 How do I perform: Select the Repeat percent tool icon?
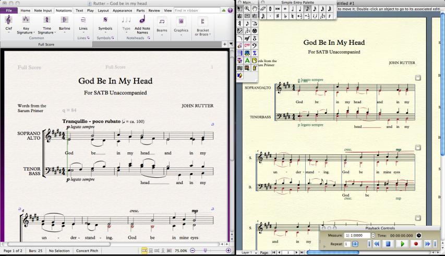[x=255, y=53]
